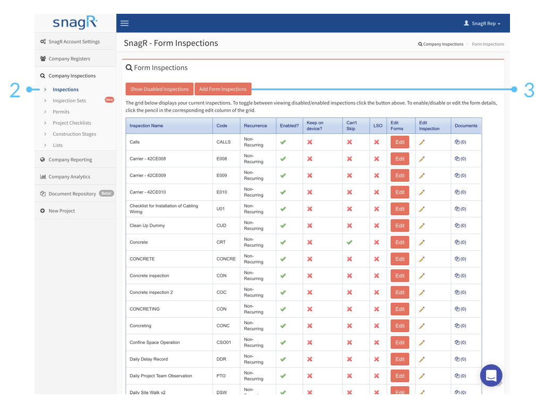Image resolution: width=544 pixels, height=408 pixels.
Task: Edit forms for Calls inspection
Action: [399, 142]
